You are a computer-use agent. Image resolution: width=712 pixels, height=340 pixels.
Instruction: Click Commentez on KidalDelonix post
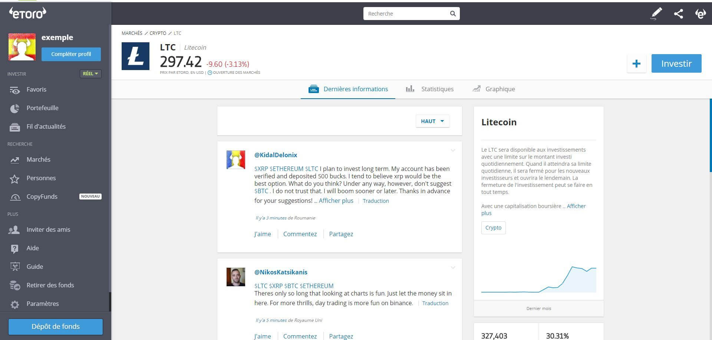[x=300, y=234]
